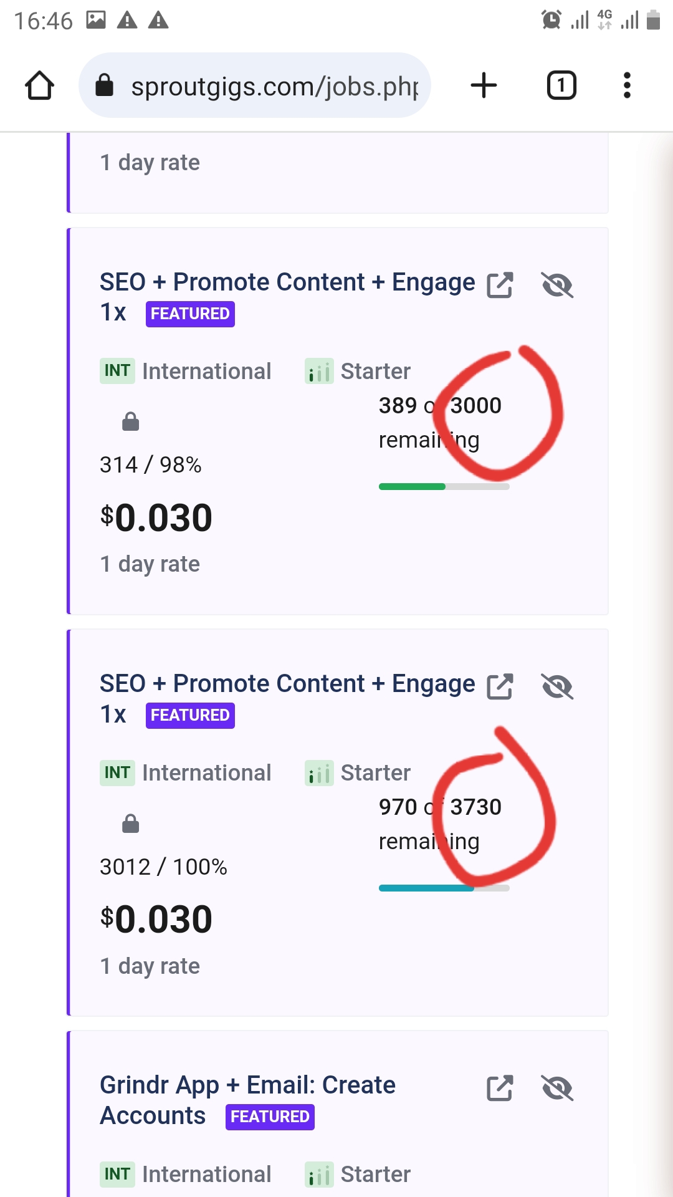Hide the second SEO + Promote Content job
This screenshot has width=673, height=1197.
[x=557, y=686]
